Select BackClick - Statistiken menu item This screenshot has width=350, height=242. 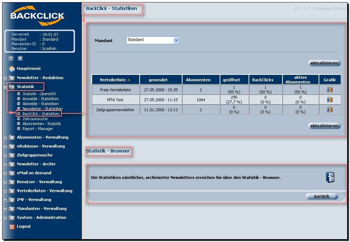[x=41, y=114]
